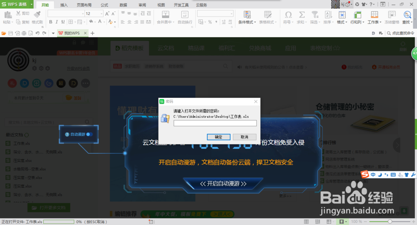The width and height of the screenshot is (417, 225).
Task: Click the Merge and Center (合并居中) icon
Action: point(166,15)
